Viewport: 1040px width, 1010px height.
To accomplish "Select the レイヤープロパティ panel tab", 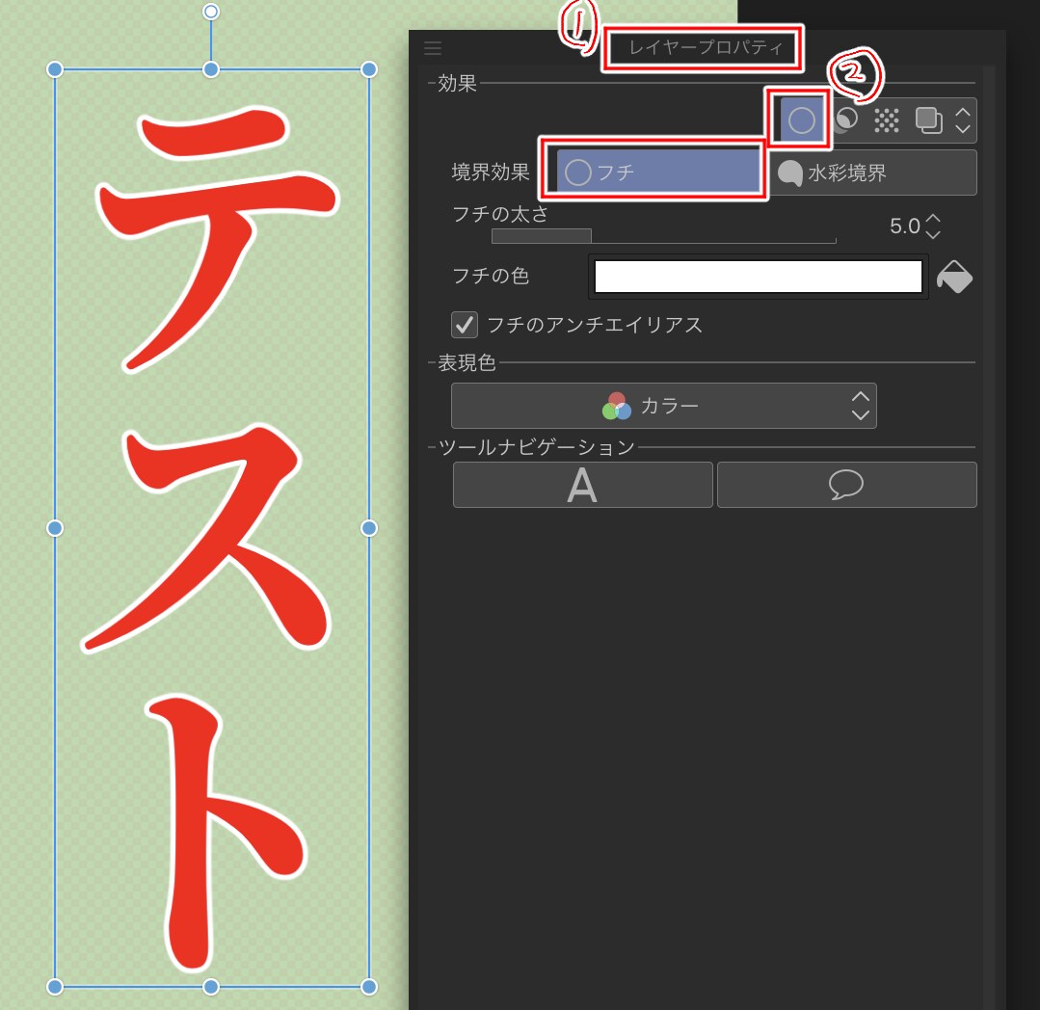I will coord(706,48).
